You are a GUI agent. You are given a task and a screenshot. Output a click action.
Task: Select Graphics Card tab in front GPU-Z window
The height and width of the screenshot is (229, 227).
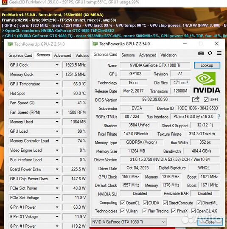[x=105, y=54]
